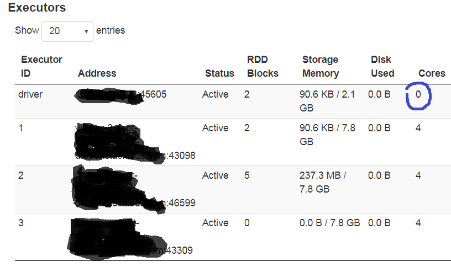
Task: Select the driver's Active status cell
Action: click(215, 94)
